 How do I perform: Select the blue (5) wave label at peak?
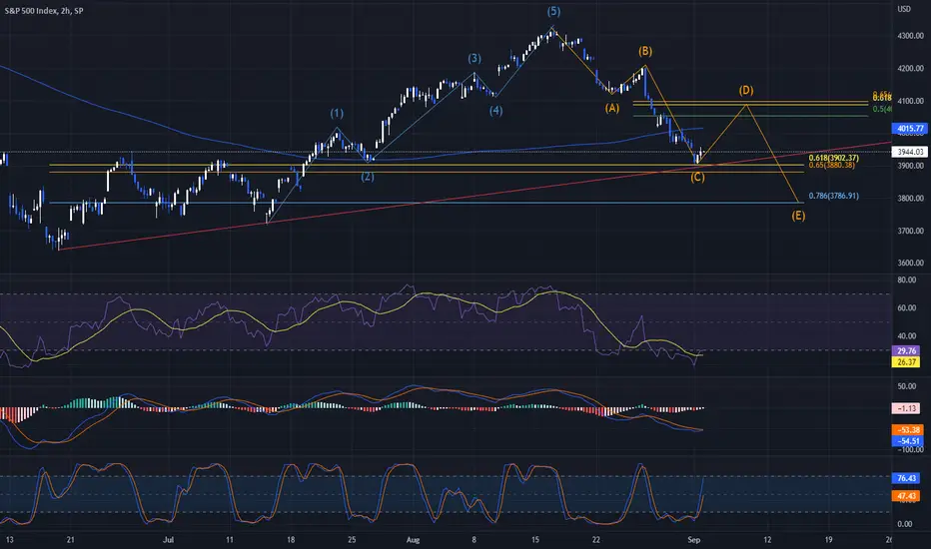[x=553, y=11]
